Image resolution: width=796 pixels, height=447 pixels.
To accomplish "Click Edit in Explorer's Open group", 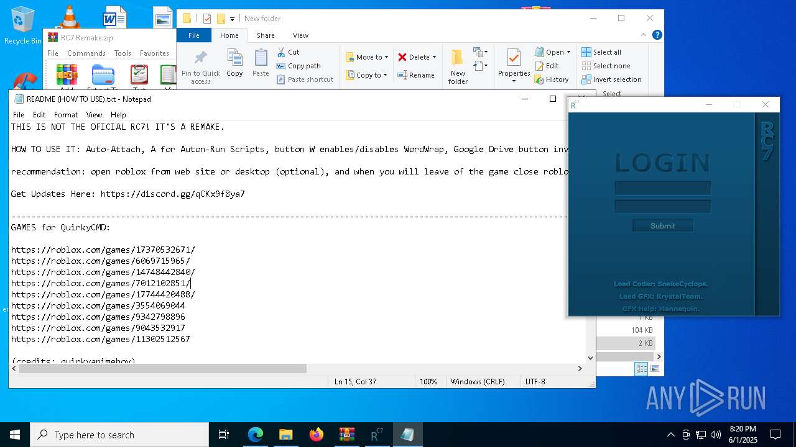I will [547, 66].
